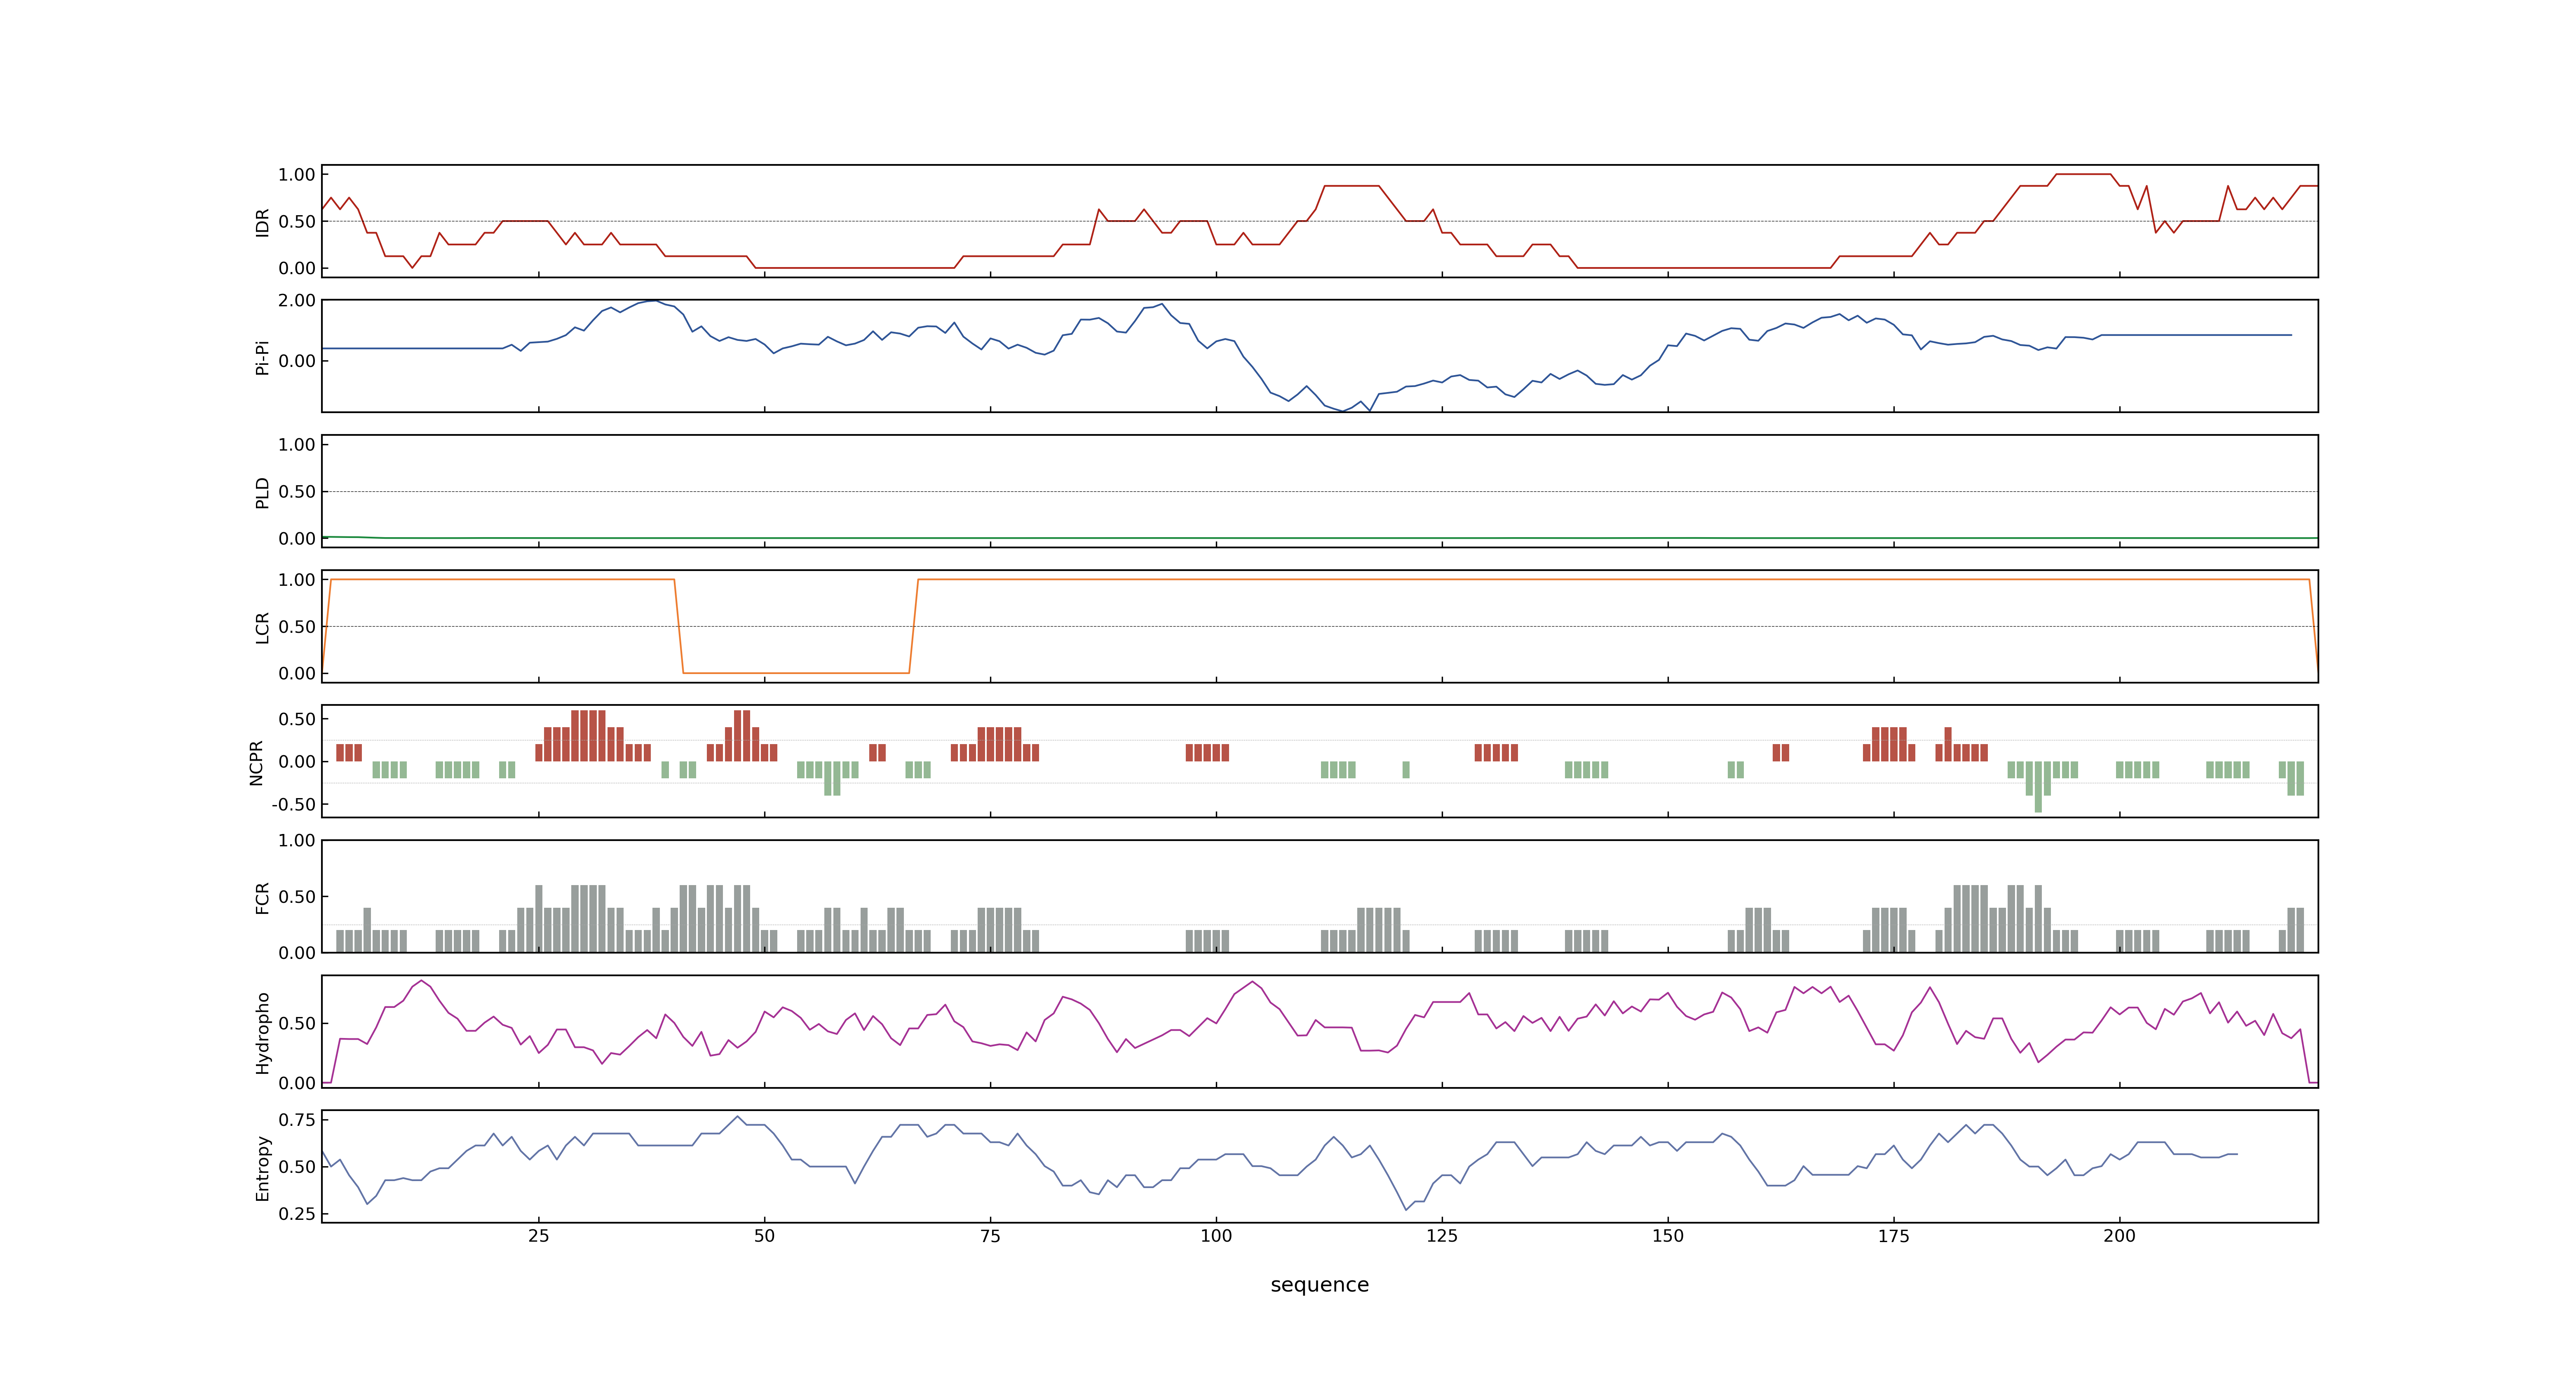Click the LCR y-axis label
The image size is (2576, 1374).
[262, 627]
